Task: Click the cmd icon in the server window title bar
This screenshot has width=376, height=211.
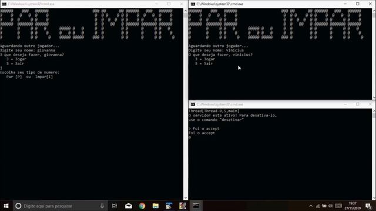Action: click(193, 104)
